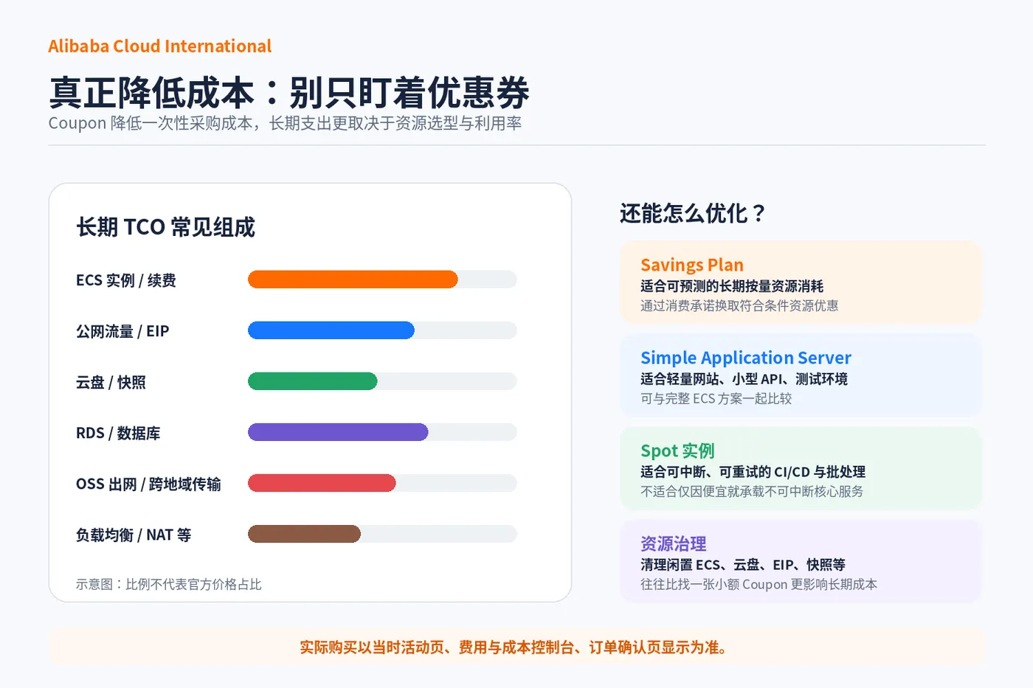Screen dimensions: 1033x688
Task: Click the orange ECS 实例 / 续费 bar
Action: click(x=353, y=279)
